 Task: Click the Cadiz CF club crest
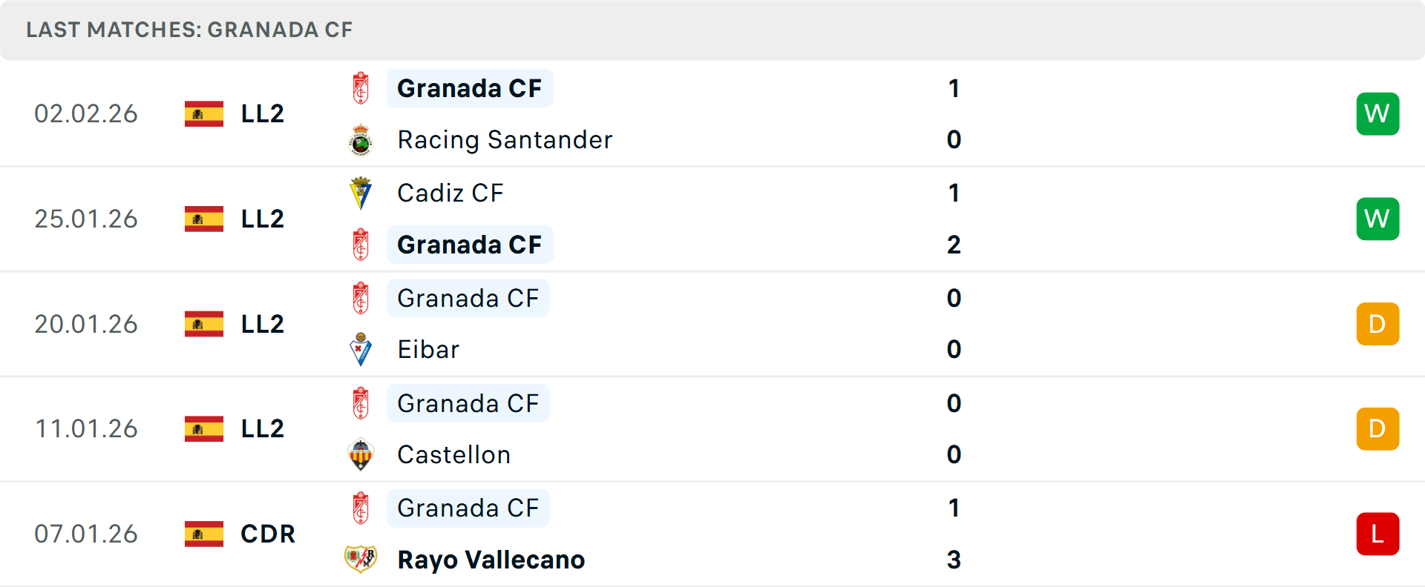tap(361, 193)
